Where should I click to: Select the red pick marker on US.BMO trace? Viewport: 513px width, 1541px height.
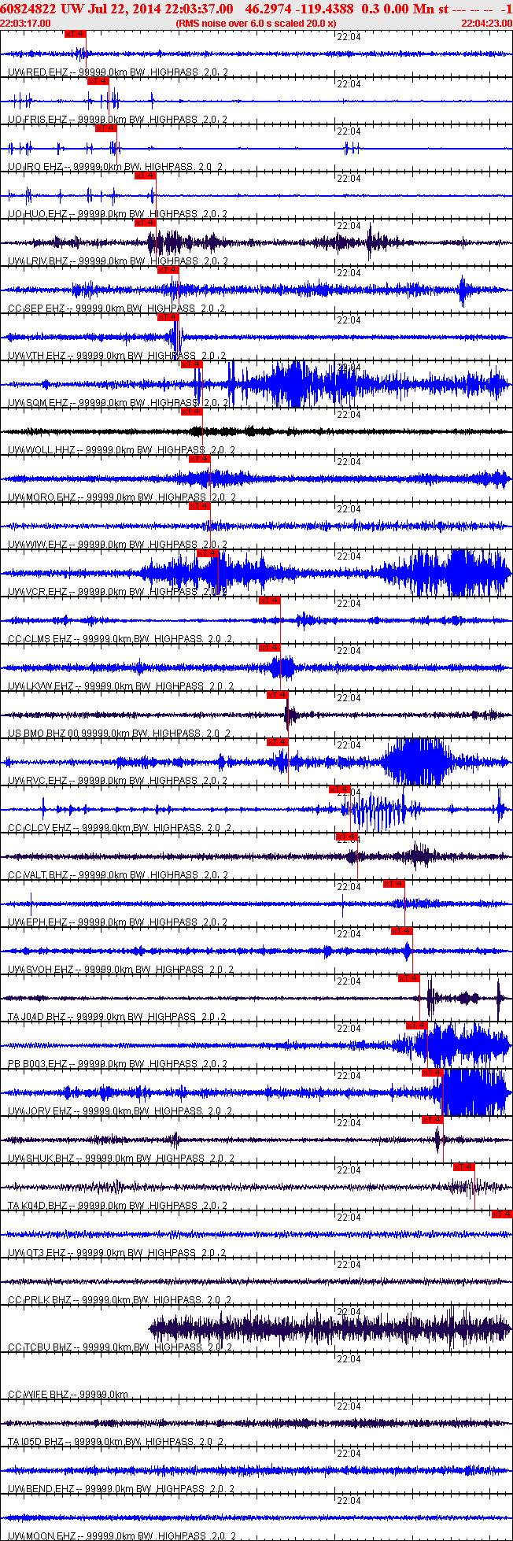[278, 695]
